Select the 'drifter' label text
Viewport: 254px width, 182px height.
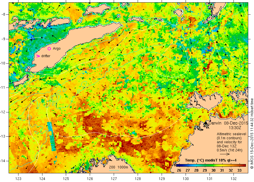pos(46,56)
